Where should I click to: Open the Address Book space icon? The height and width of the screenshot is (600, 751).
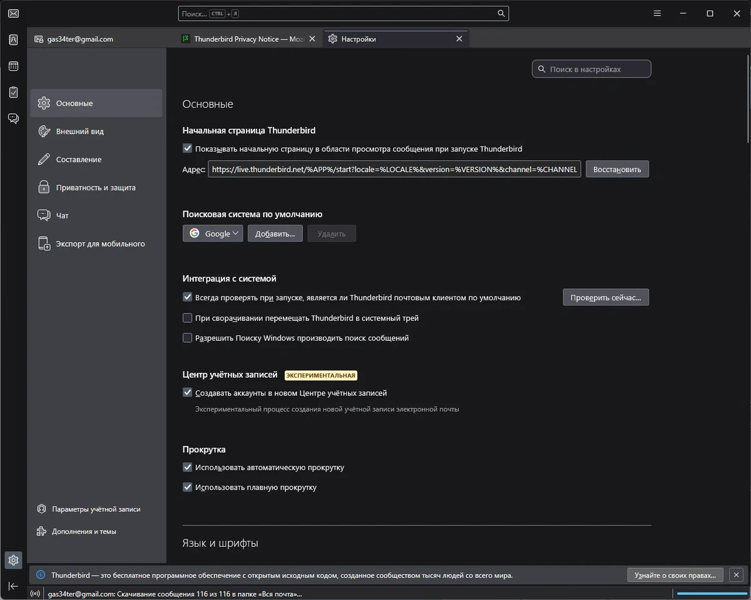(13, 39)
